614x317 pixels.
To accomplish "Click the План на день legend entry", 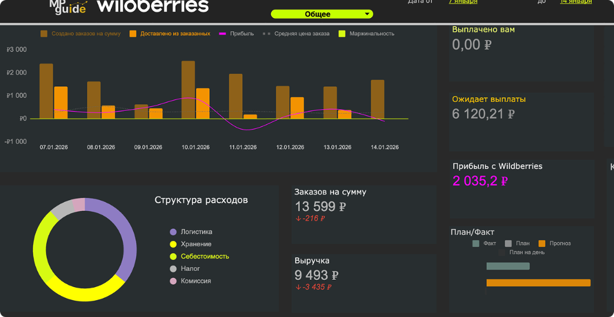I will (522, 252).
